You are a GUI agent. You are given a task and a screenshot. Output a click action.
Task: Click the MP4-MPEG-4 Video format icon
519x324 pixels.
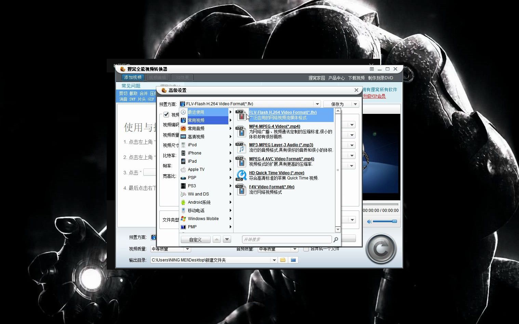tap(241, 131)
